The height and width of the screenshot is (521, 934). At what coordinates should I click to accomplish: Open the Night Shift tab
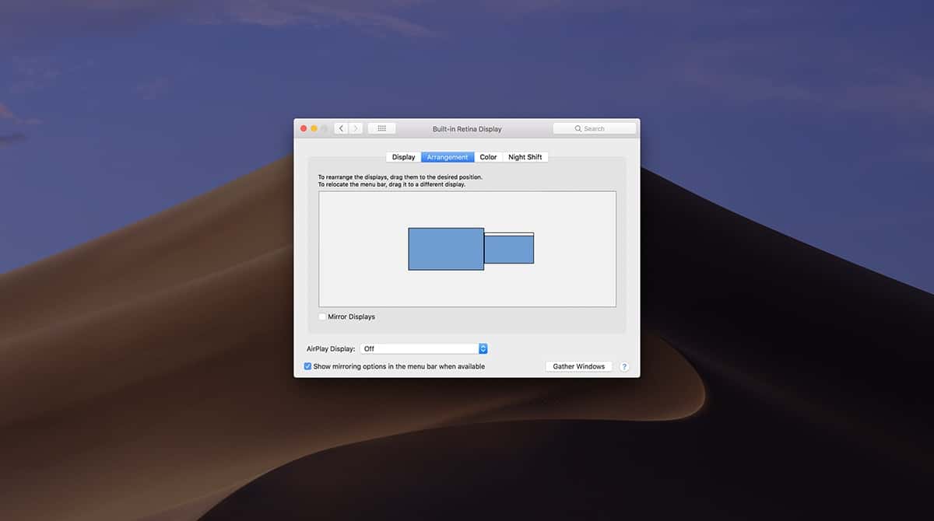(525, 156)
